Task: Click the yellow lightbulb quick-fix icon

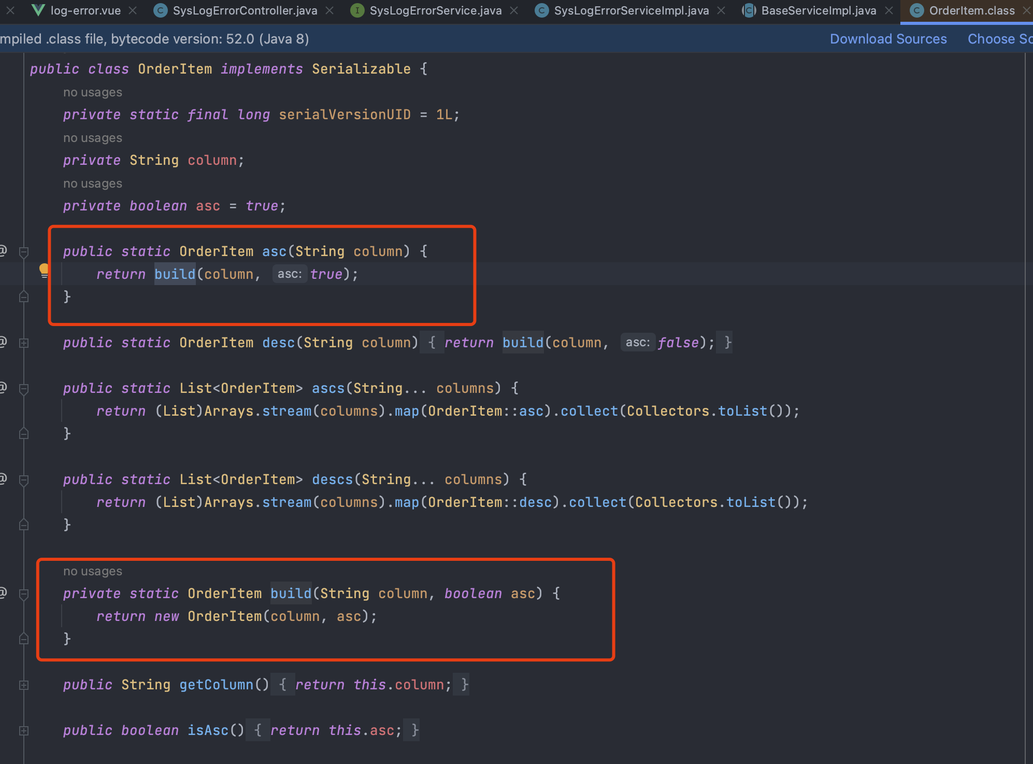Action: (x=44, y=270)
